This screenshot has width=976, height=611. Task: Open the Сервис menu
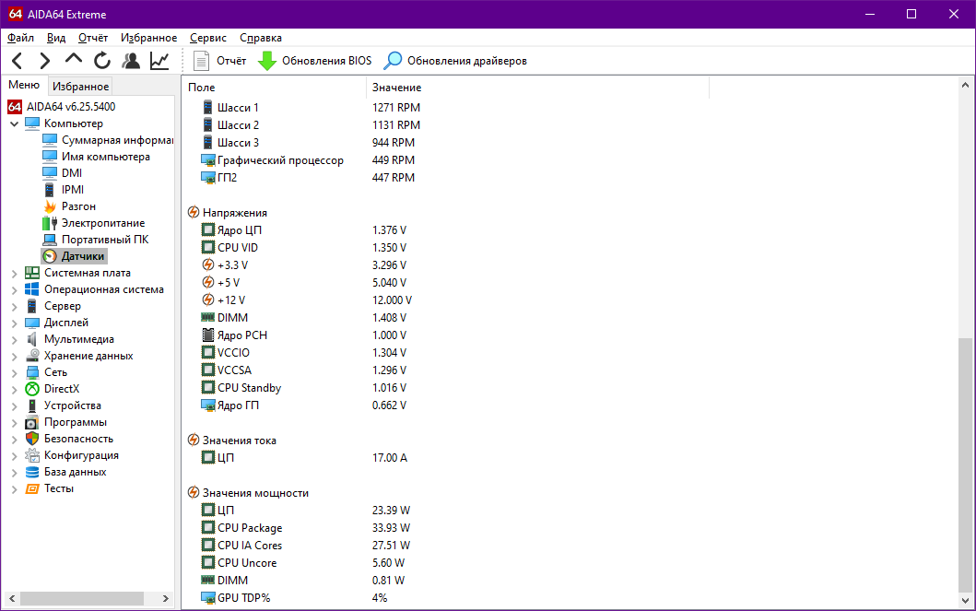tap(208, 38)
